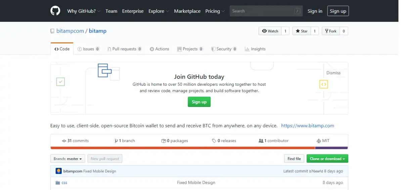The image size is (403, 190).
Task: Expand the Pricing dropdown
Action: 215,11
